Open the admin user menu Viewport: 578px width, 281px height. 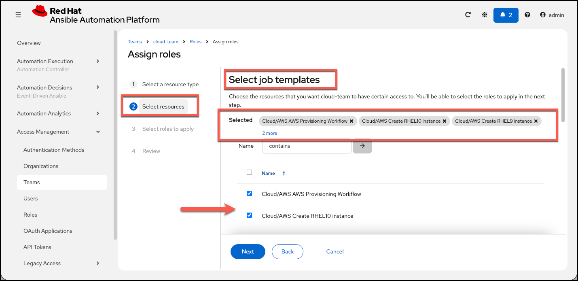[x=552, y=15]
